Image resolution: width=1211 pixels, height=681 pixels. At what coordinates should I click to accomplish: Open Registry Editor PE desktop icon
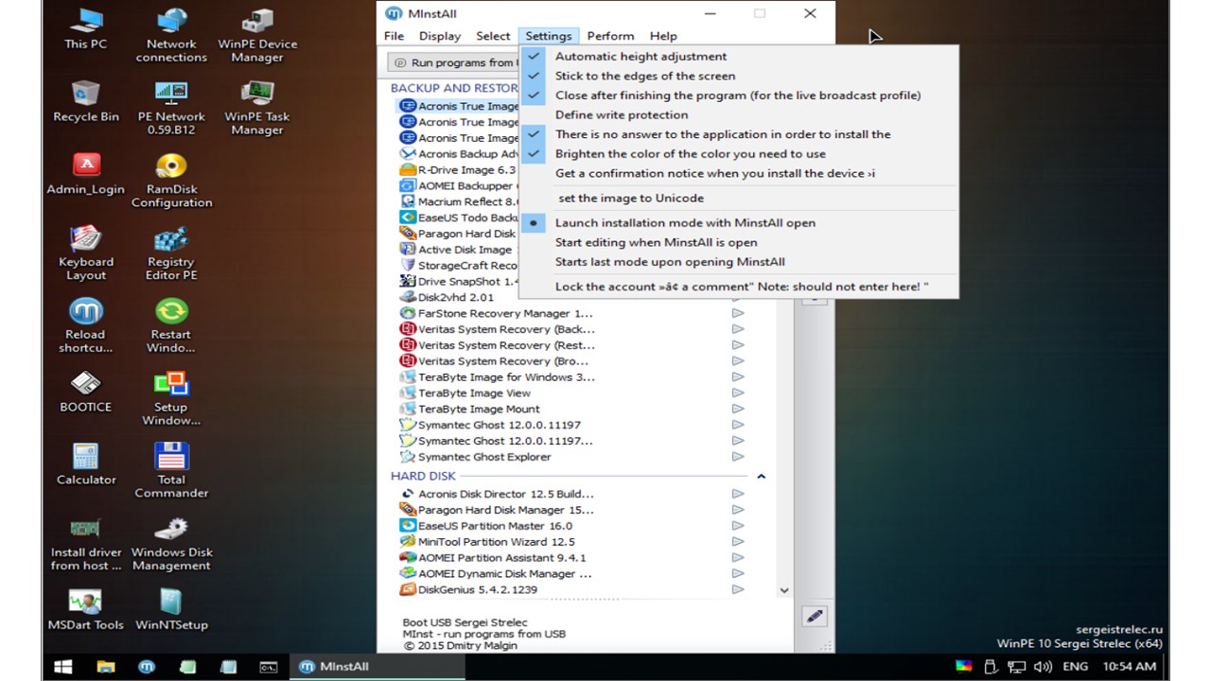pyautogui.click(x=171, y=253)
